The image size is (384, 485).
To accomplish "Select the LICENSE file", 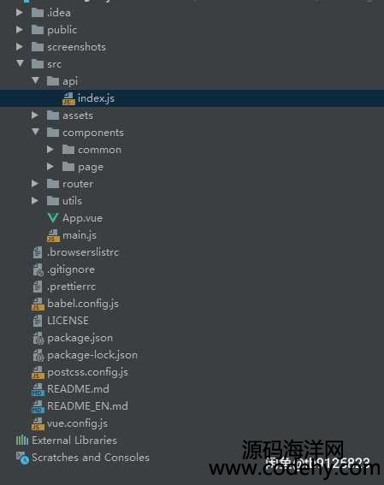I will [x=68, y=321].
